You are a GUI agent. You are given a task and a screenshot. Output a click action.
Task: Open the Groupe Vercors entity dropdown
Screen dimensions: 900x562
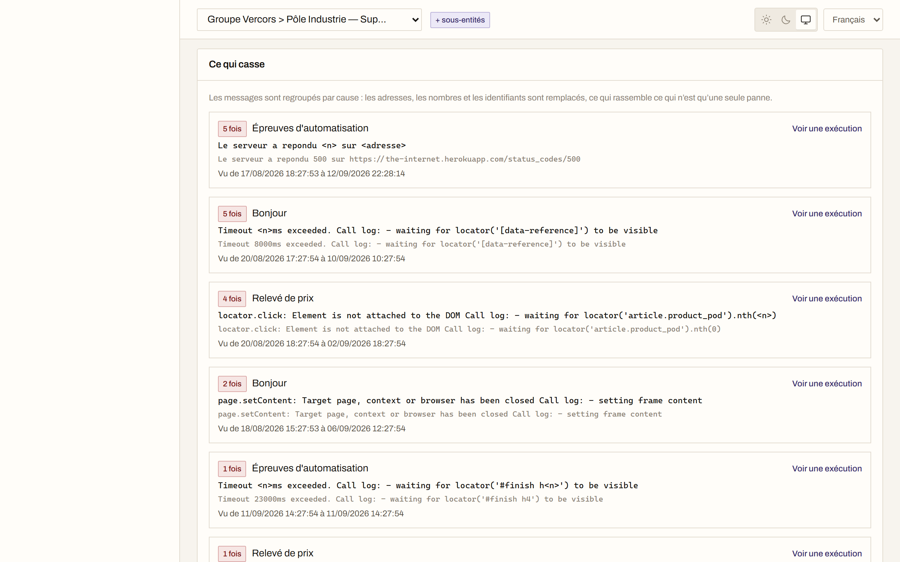pos(309,20)
